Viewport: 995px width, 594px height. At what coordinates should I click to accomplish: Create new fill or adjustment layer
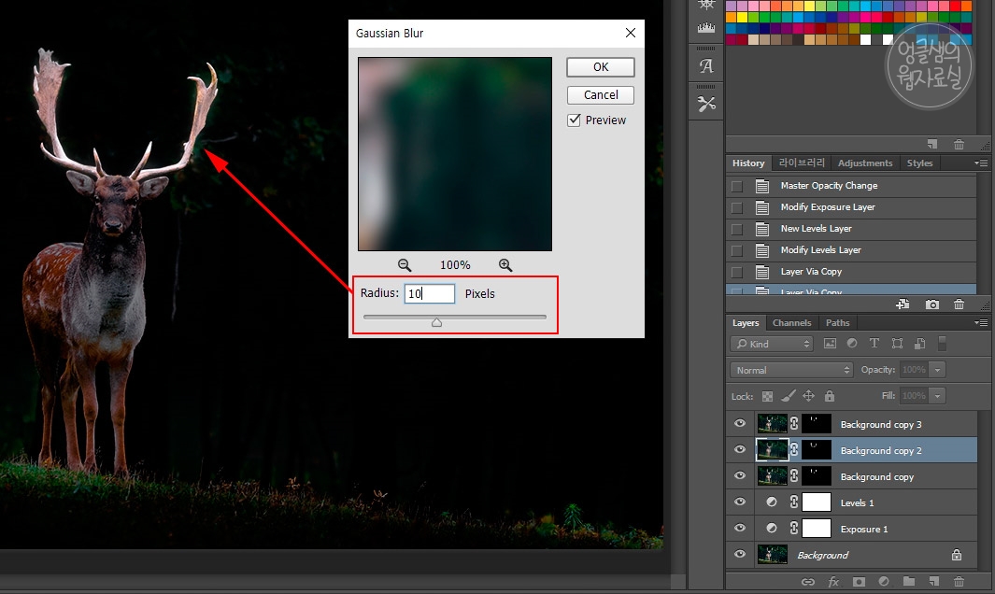(883, 581)
